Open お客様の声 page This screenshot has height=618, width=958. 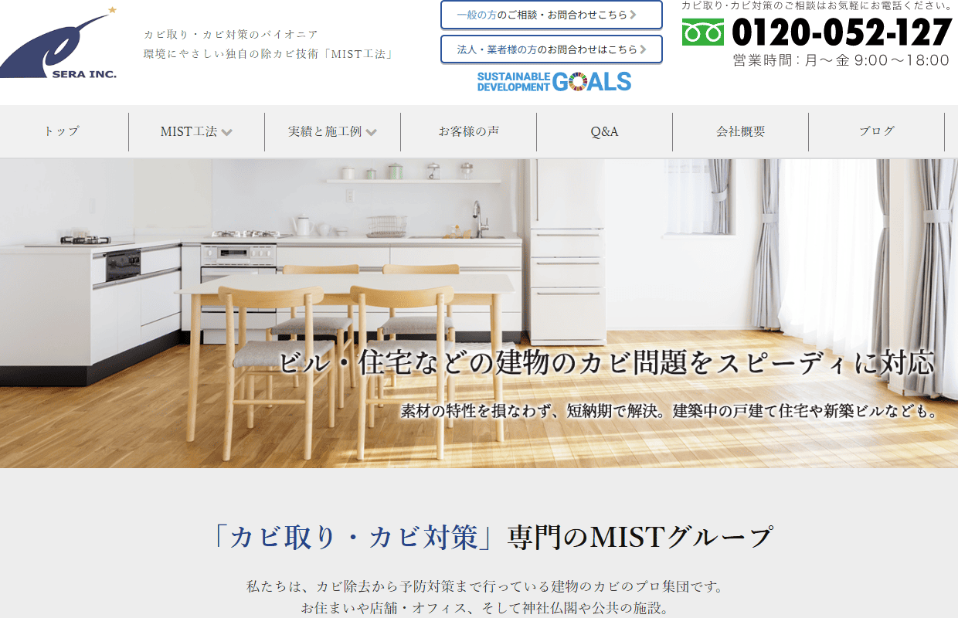[468, 131]
